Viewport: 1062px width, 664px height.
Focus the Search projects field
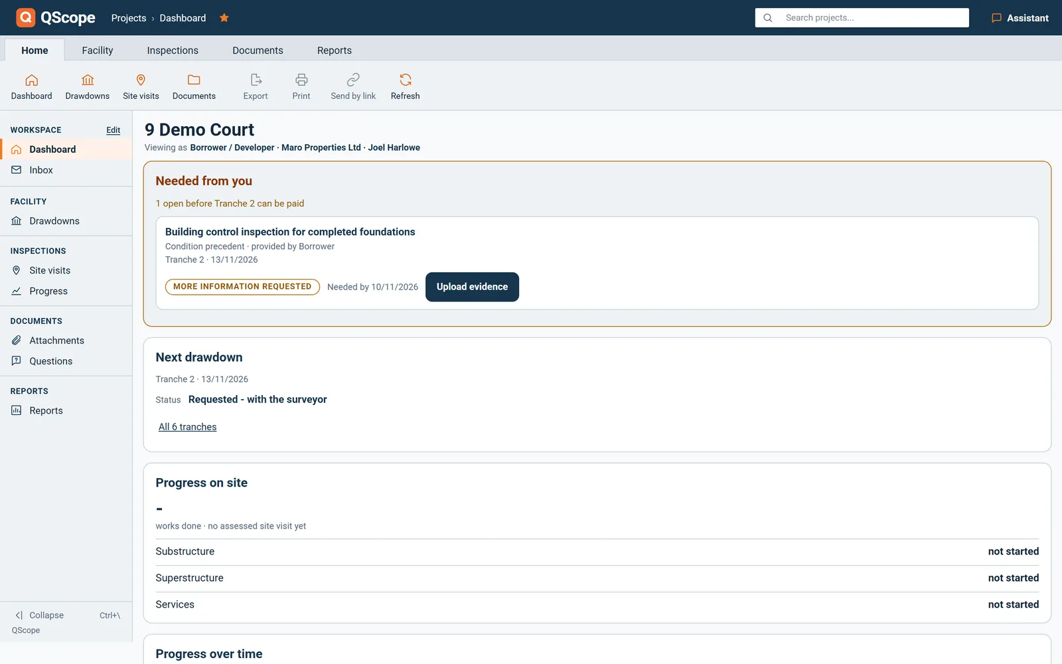click(862, 18)
